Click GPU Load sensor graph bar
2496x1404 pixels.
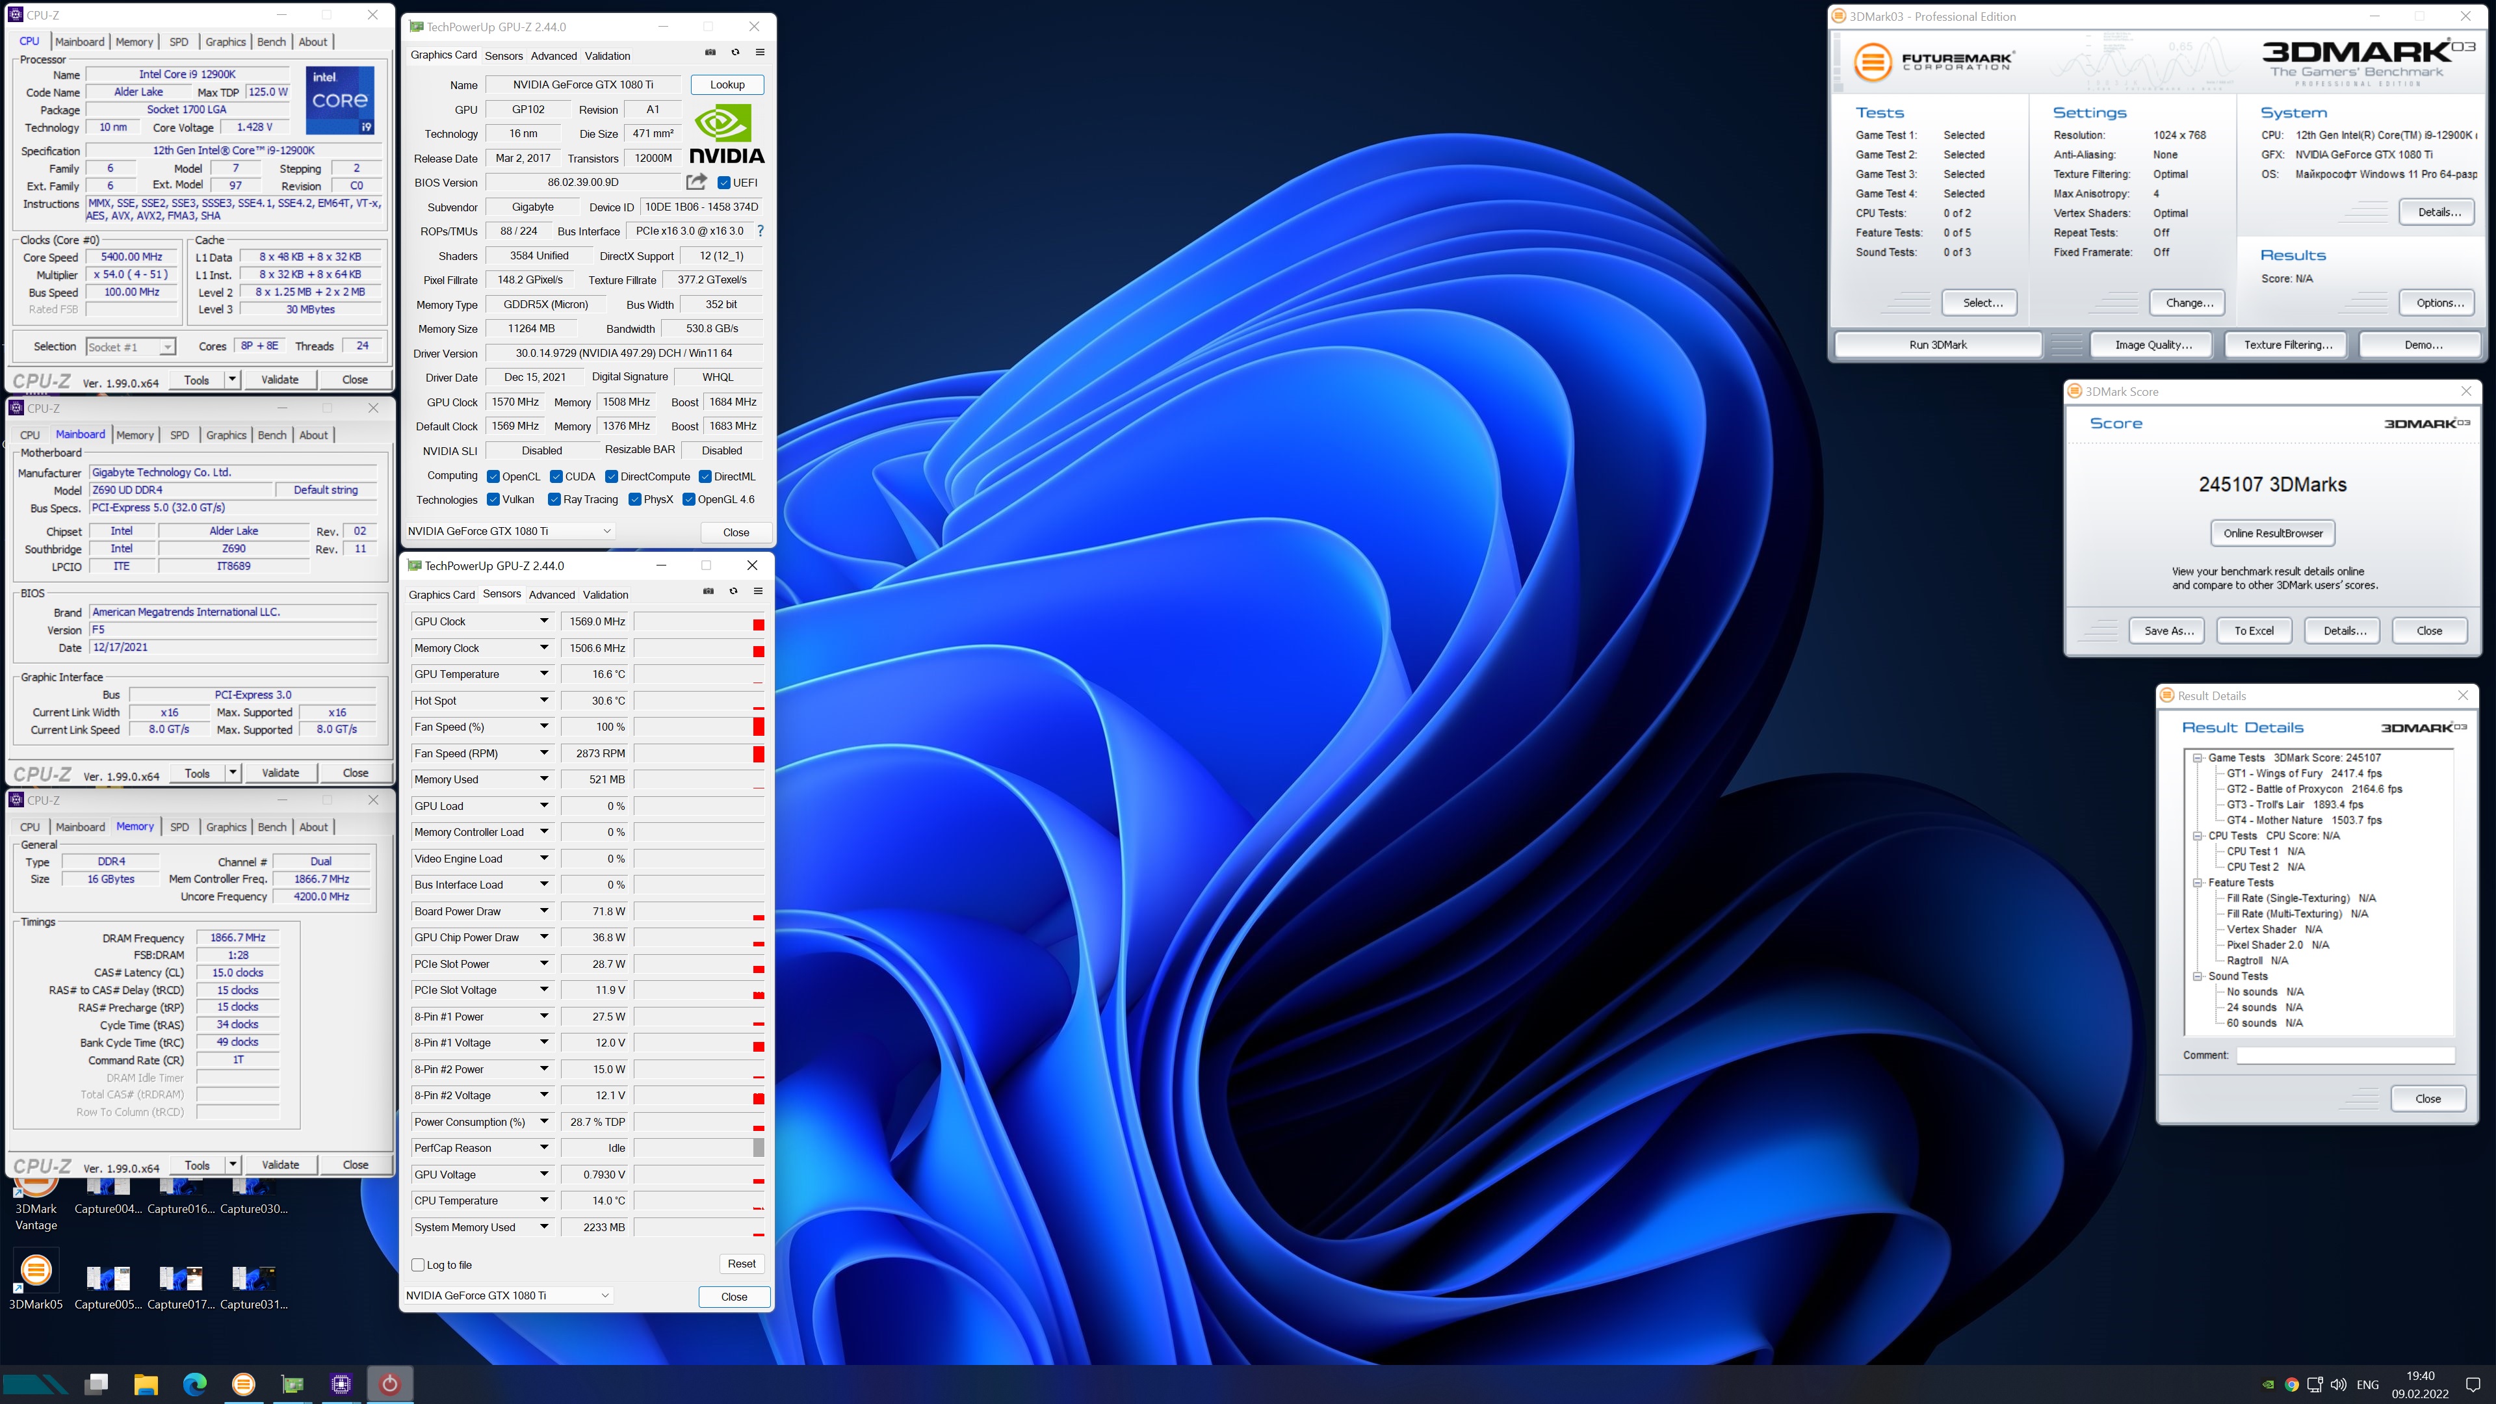click(x=699, y=806)
